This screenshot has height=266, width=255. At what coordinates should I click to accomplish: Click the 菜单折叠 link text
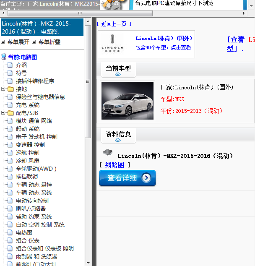click(x=49, y=42)
